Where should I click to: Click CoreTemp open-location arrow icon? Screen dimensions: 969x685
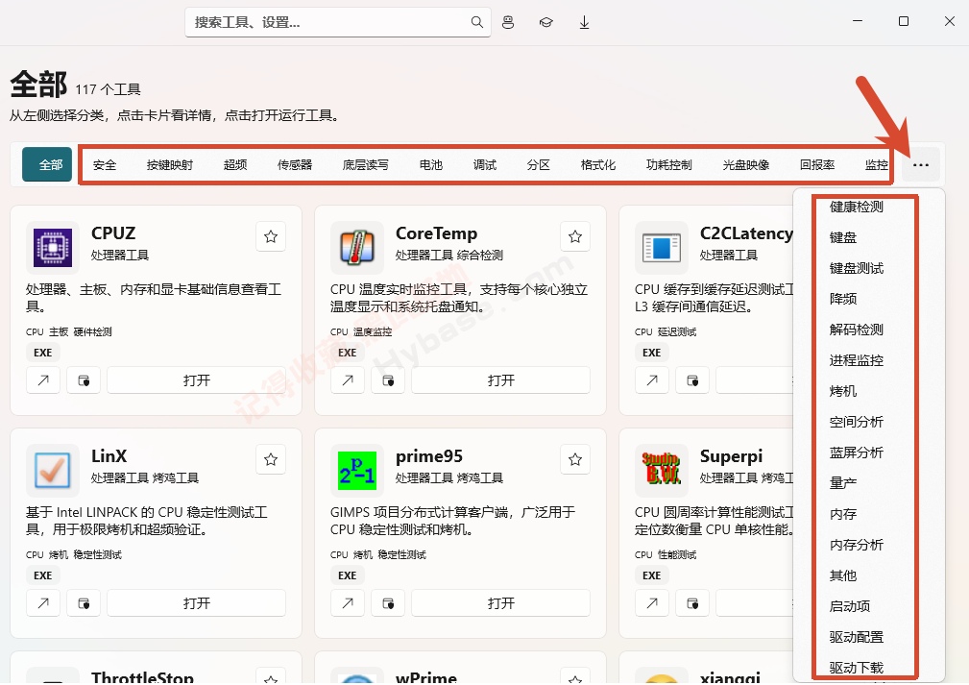click(x=348, y=380)
